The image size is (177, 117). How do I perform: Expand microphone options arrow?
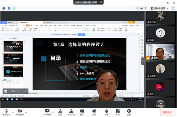point(13,112)
